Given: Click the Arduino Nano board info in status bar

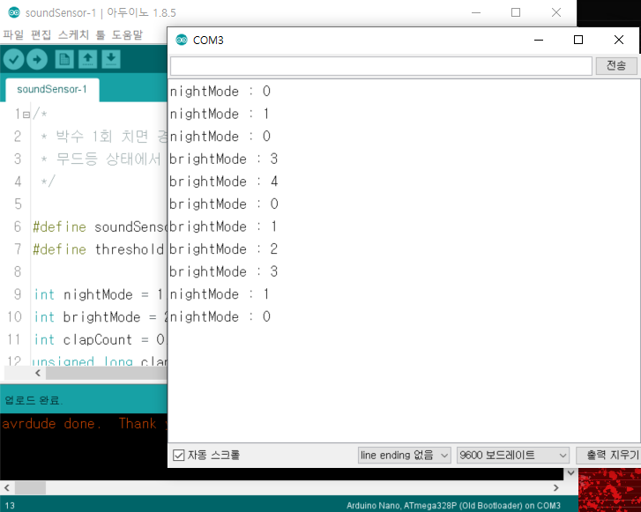Looking at the screenshot, I should click(453, 506).
